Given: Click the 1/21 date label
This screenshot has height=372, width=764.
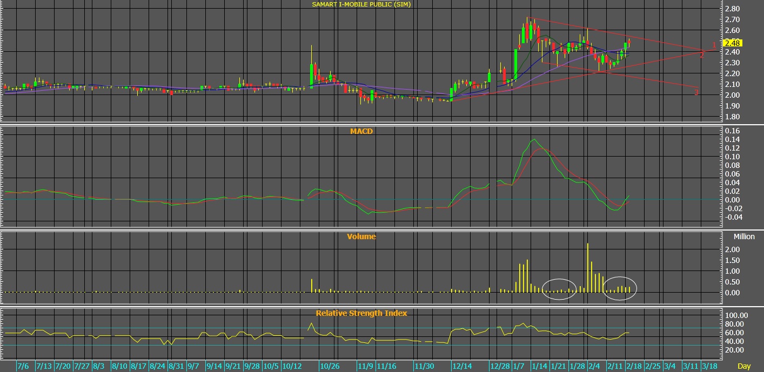Looking at the screenshot, I should [558, 367].
